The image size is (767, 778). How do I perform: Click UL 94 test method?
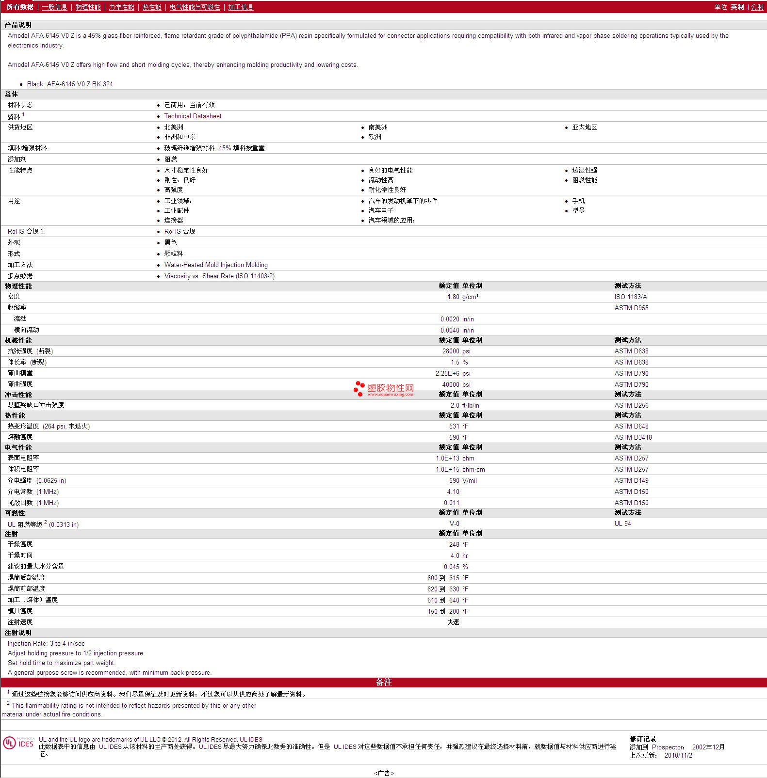(623, 524)
